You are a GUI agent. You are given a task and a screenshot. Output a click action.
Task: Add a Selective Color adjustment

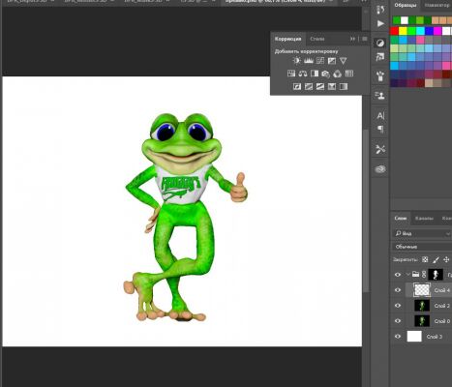click(x=332, y=86)
